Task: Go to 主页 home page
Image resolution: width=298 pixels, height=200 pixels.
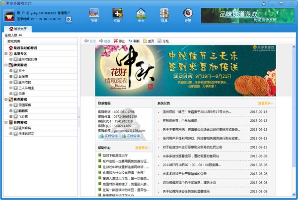Action: point(149,41)
